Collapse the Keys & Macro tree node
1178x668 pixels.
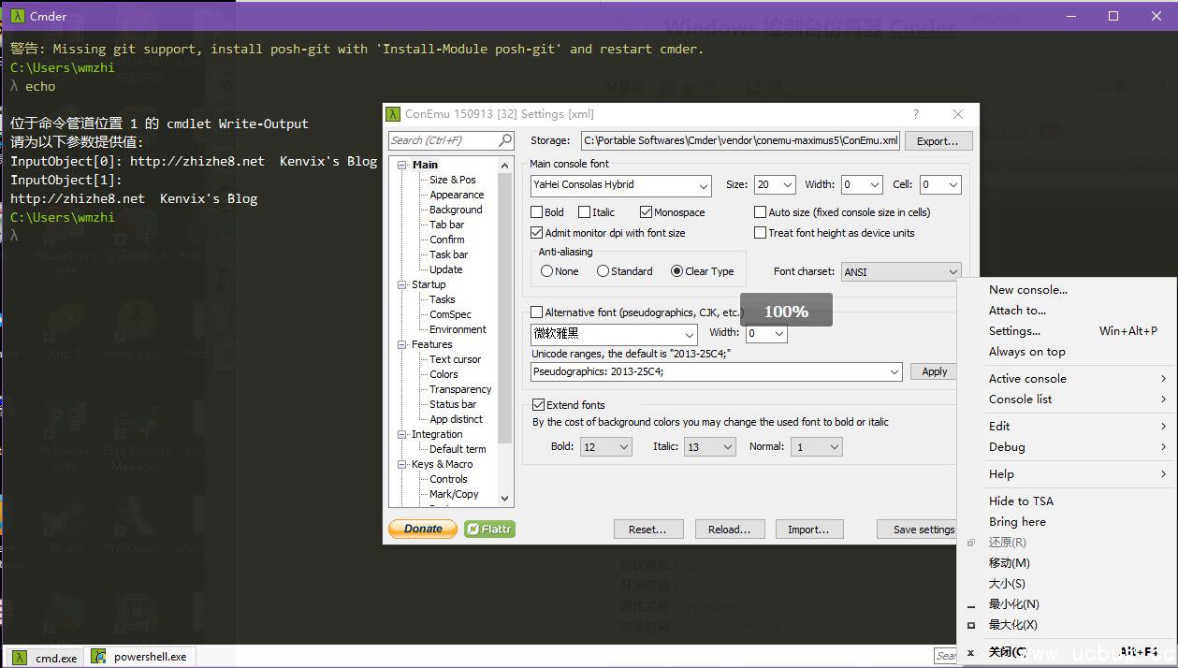pyautogui.click(x=402, y=464)
